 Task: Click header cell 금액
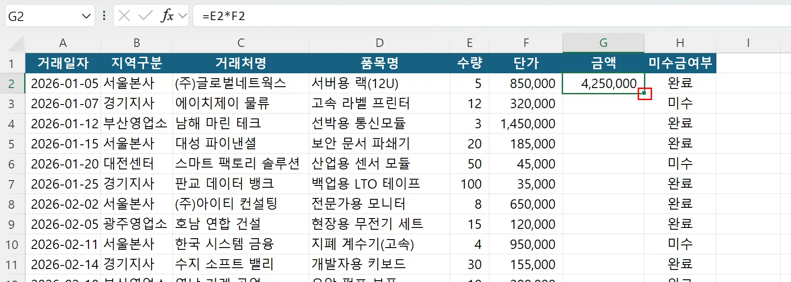(x=603, y=63)
